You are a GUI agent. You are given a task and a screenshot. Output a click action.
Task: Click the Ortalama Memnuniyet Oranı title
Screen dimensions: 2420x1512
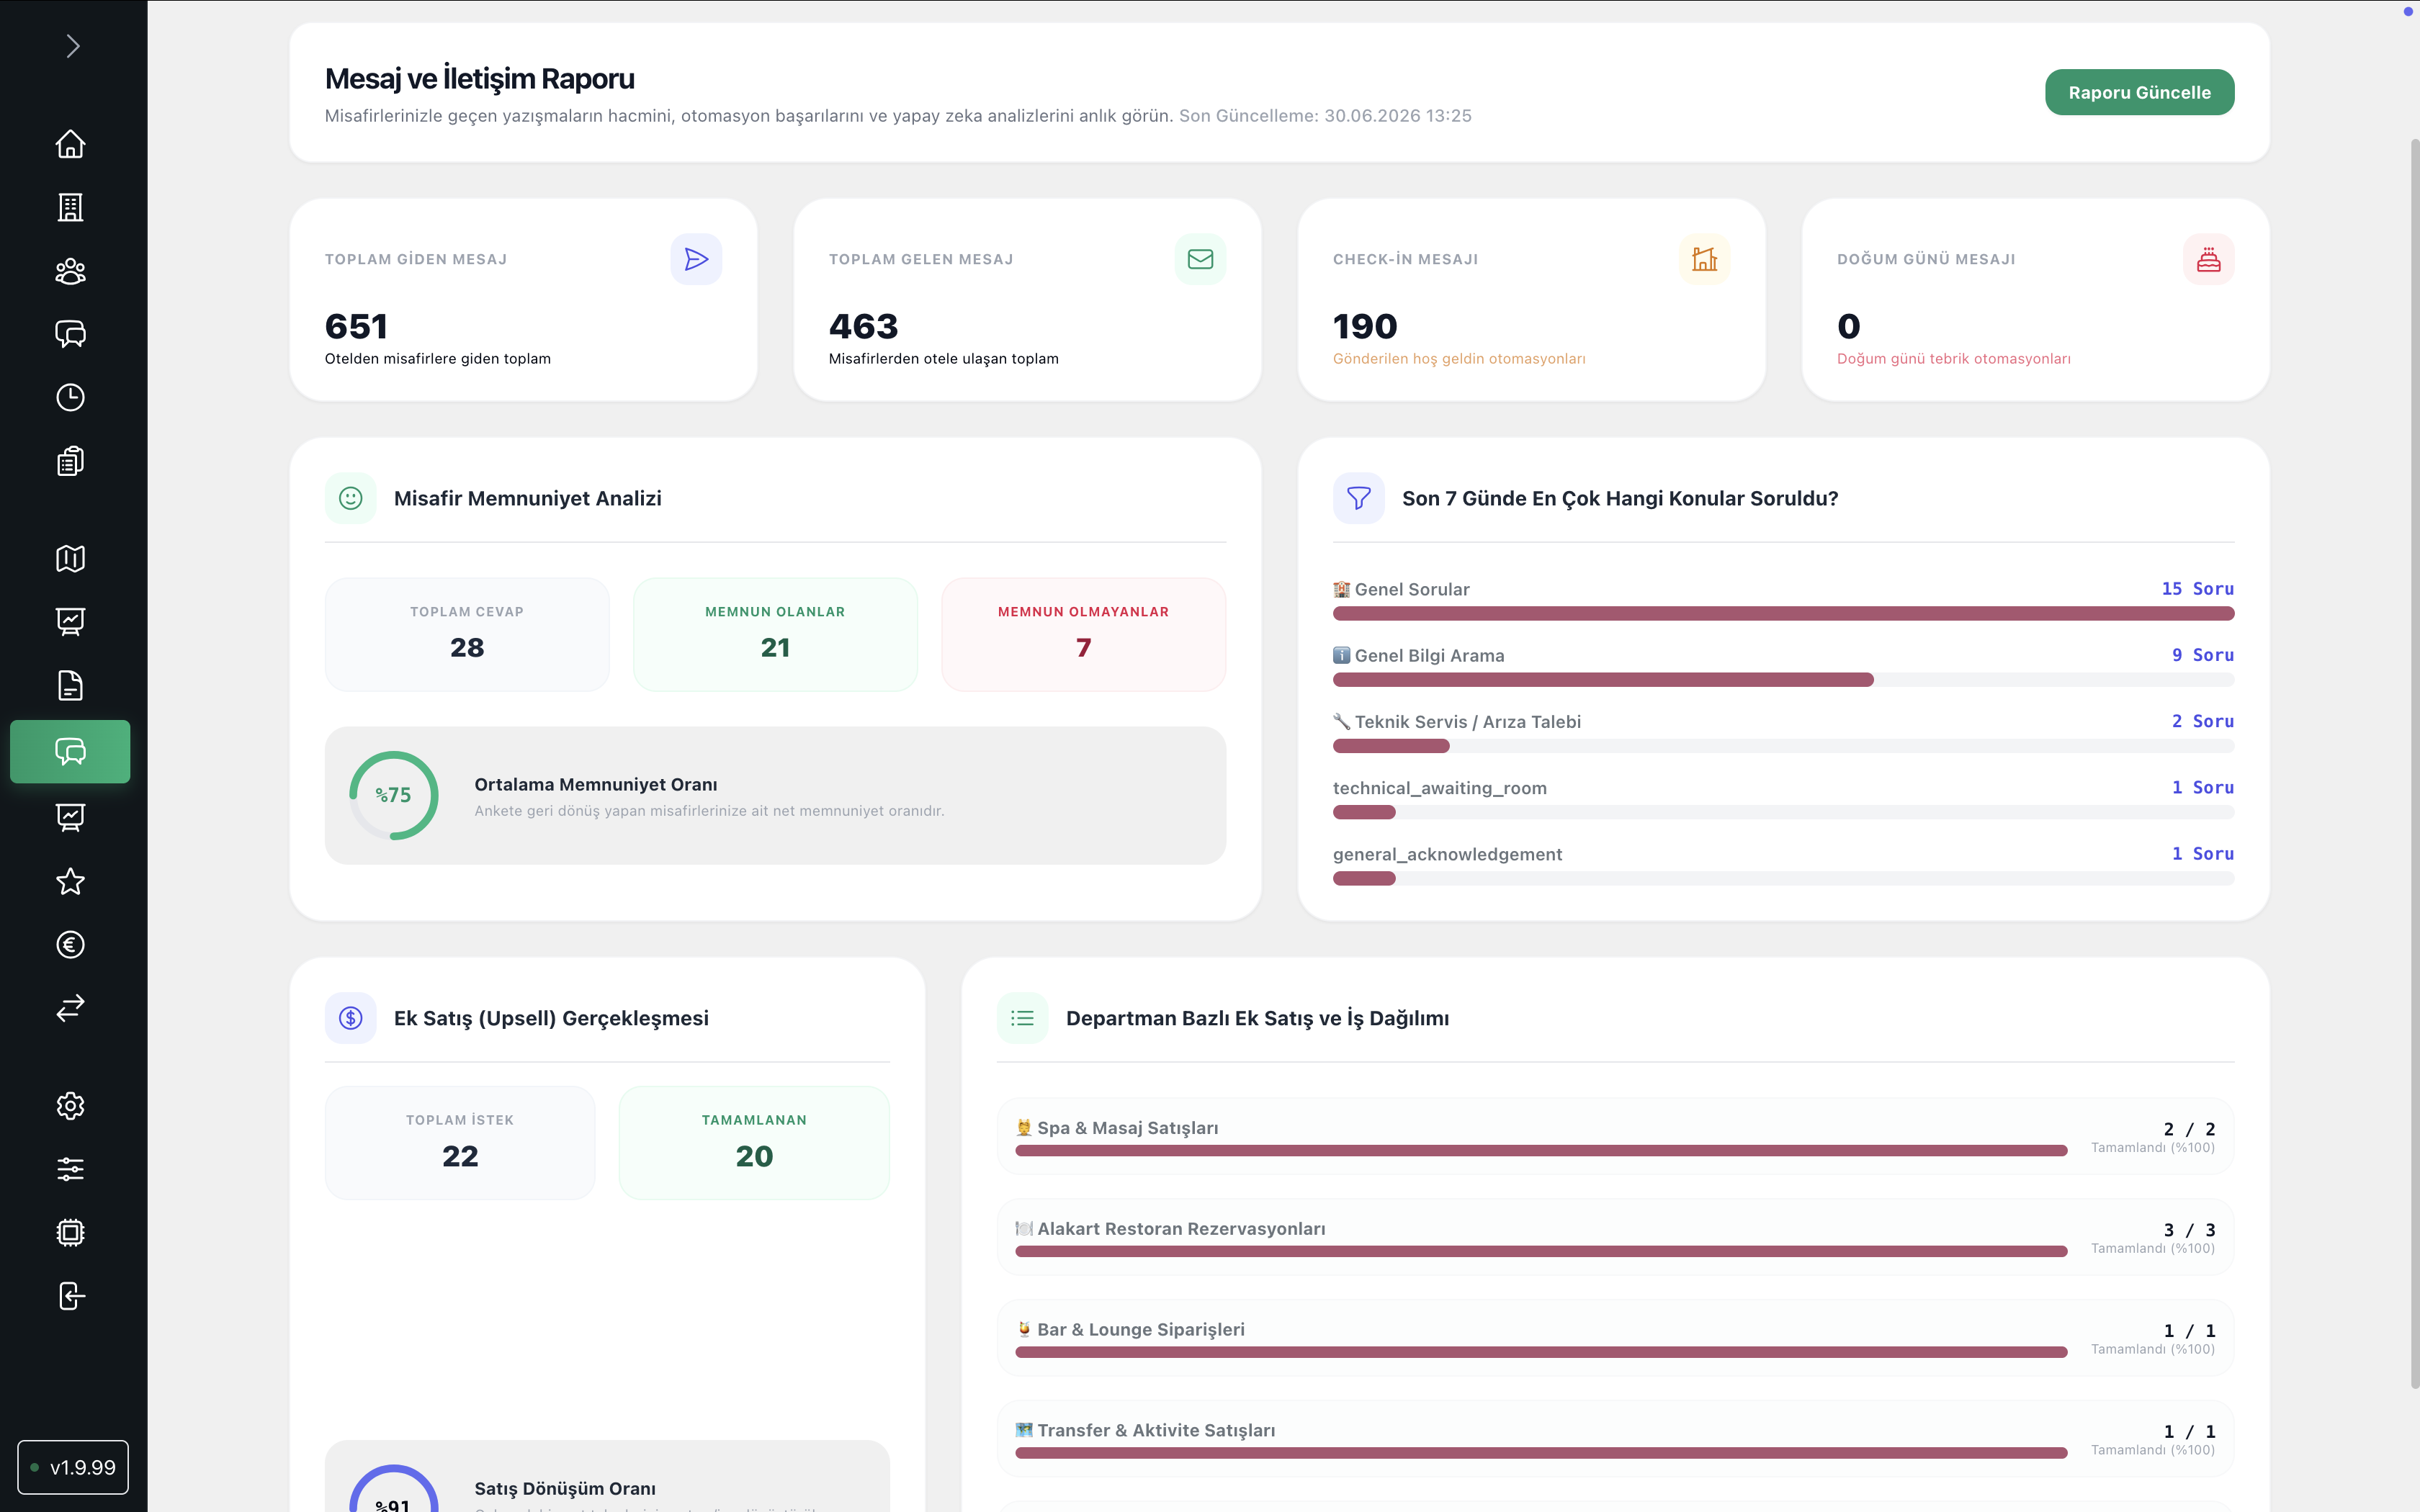pyautogui.click(x=595, y=785)
